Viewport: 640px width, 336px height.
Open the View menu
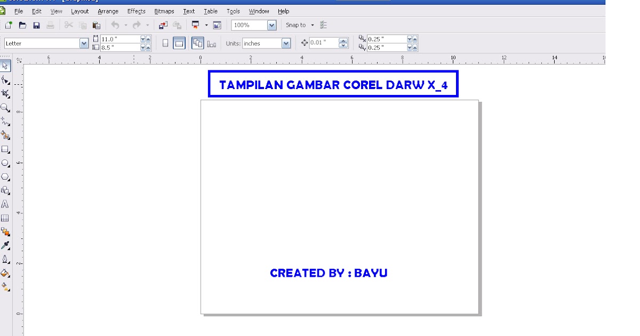point(56,11)
